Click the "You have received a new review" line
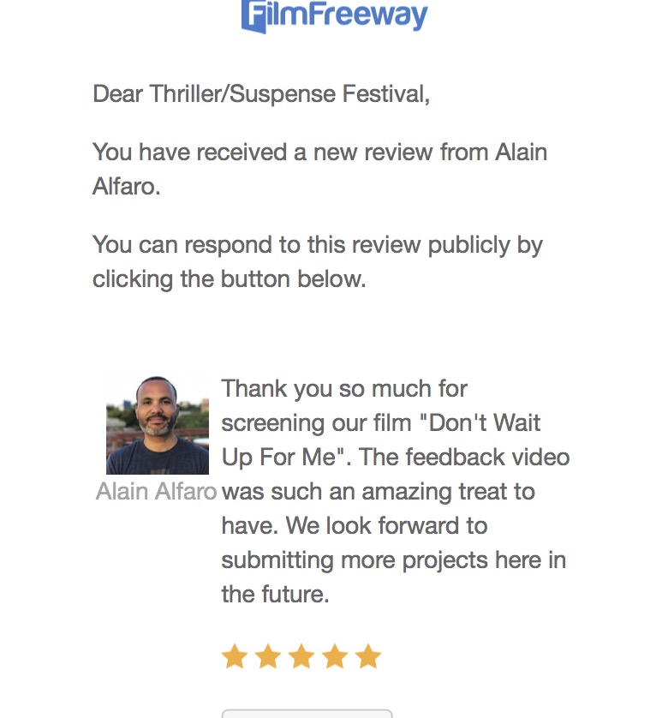The width and height of the screenshot is (668, 718). 319,153
